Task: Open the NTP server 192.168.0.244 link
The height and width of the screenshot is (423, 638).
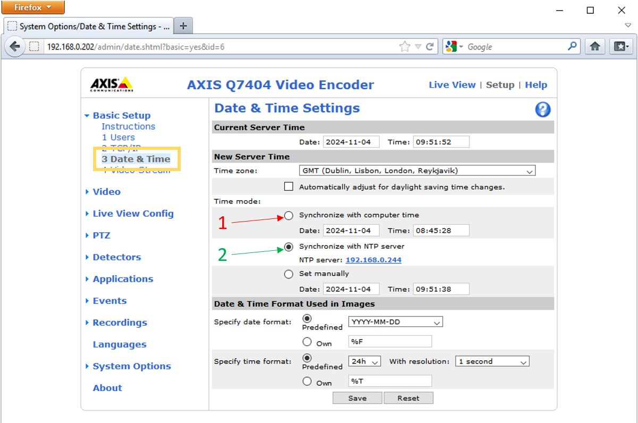Action: 373,260
